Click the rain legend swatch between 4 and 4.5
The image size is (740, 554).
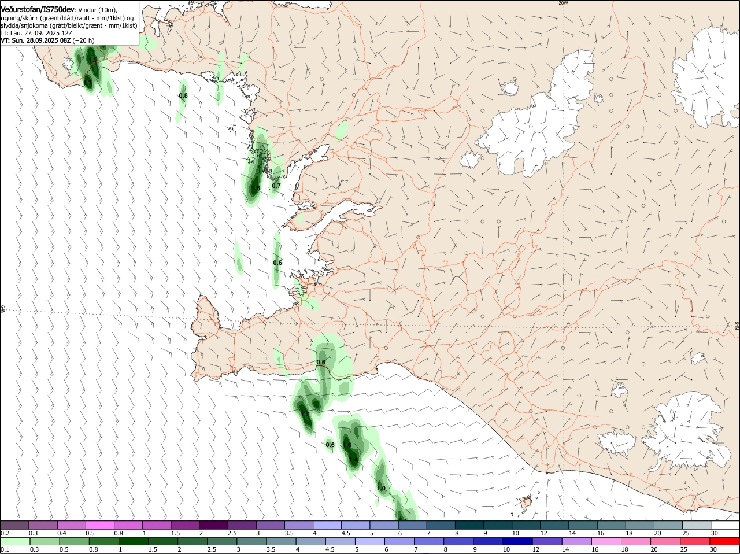tap(310, 541)
